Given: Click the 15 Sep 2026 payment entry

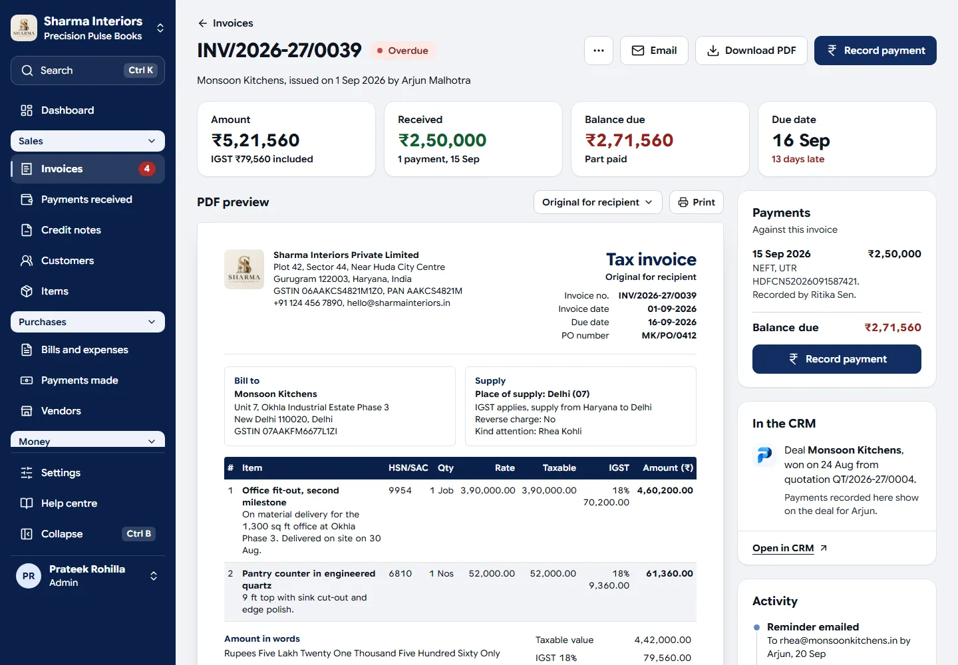Looking at the screenshot, I should 837,274.
